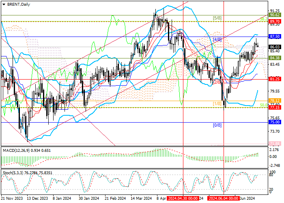This screenshot has height=203, width=284.
Task: Click the 38.2 Fibonacci level label
Action: tap(264, 19)
